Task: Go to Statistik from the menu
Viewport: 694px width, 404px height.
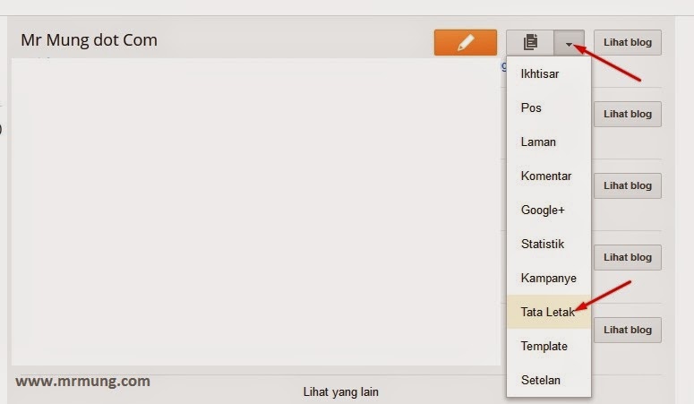Action: pos(548,244)
